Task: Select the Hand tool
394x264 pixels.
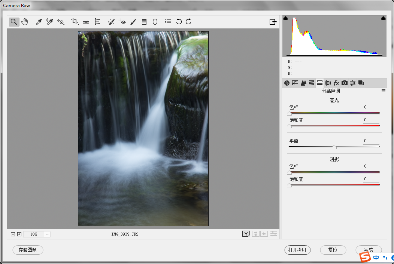Action: (x=25, y=22)
